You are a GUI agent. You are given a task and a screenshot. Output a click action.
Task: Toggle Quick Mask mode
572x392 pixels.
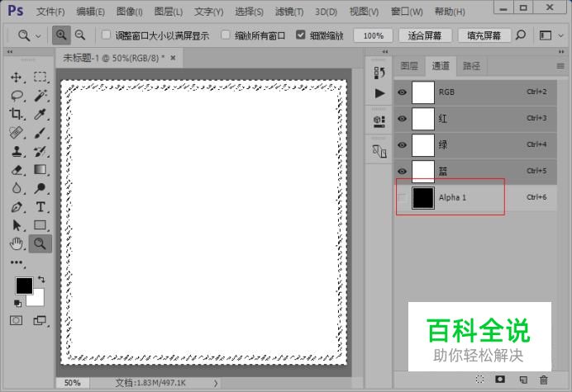pos(16,320)
